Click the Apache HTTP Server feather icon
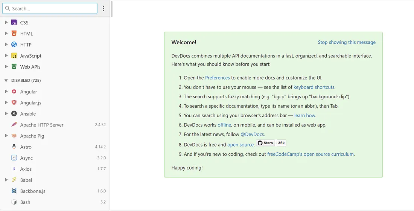This screenshot has width=414, height=211. [x=14, y=125]
